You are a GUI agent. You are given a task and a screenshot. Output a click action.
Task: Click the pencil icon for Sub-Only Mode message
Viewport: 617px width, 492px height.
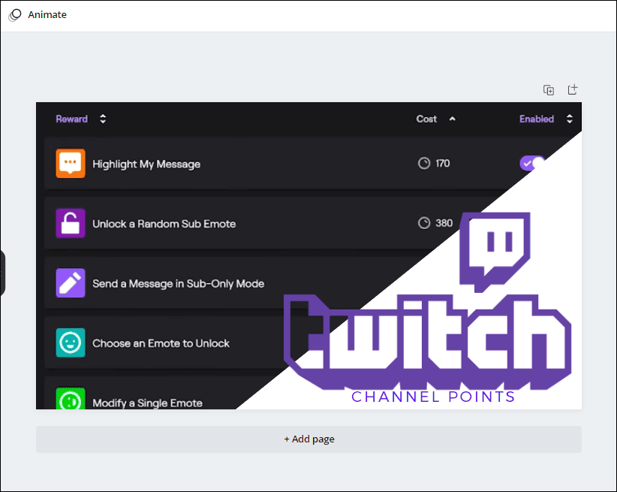pos(71,283)
